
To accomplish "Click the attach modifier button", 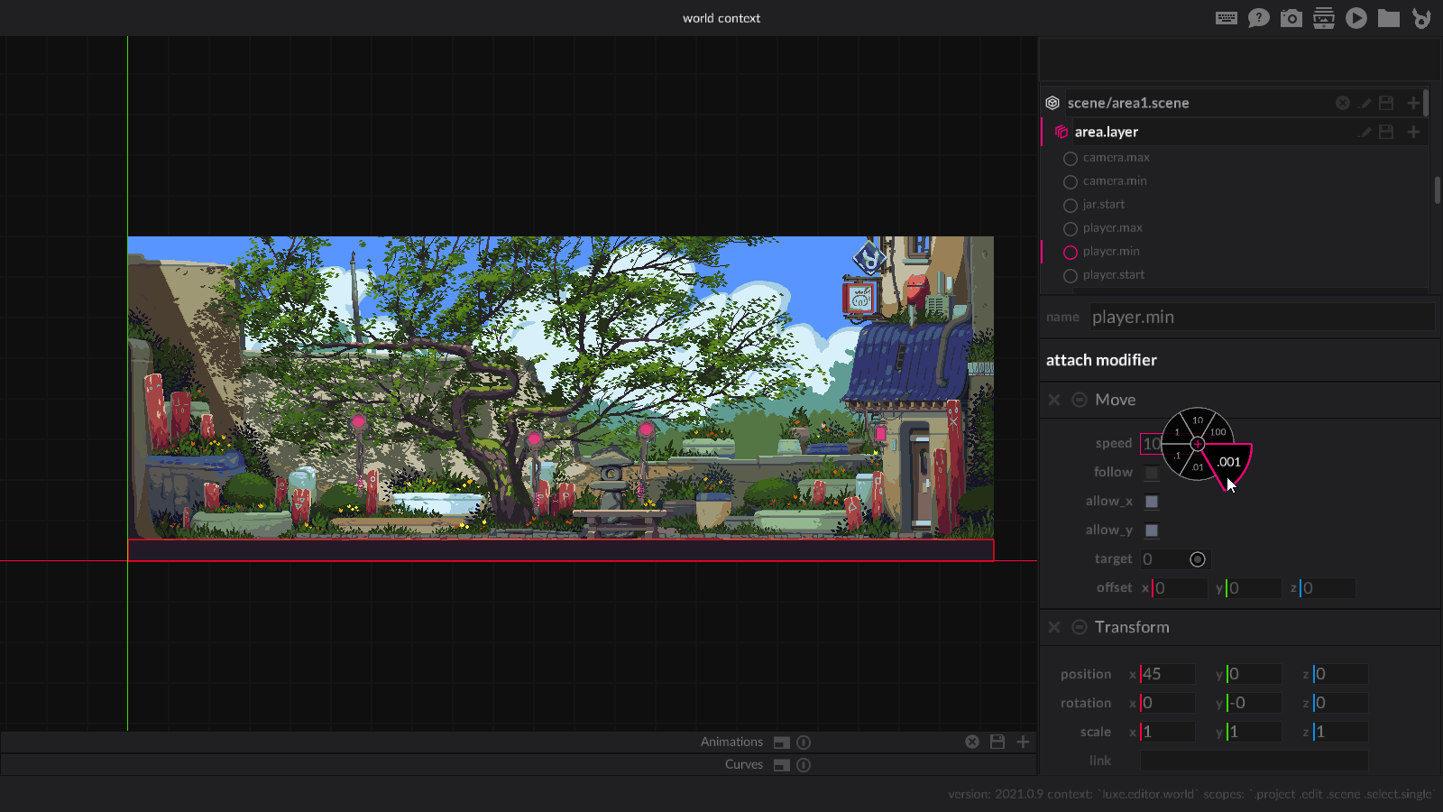I will 1101,360.
